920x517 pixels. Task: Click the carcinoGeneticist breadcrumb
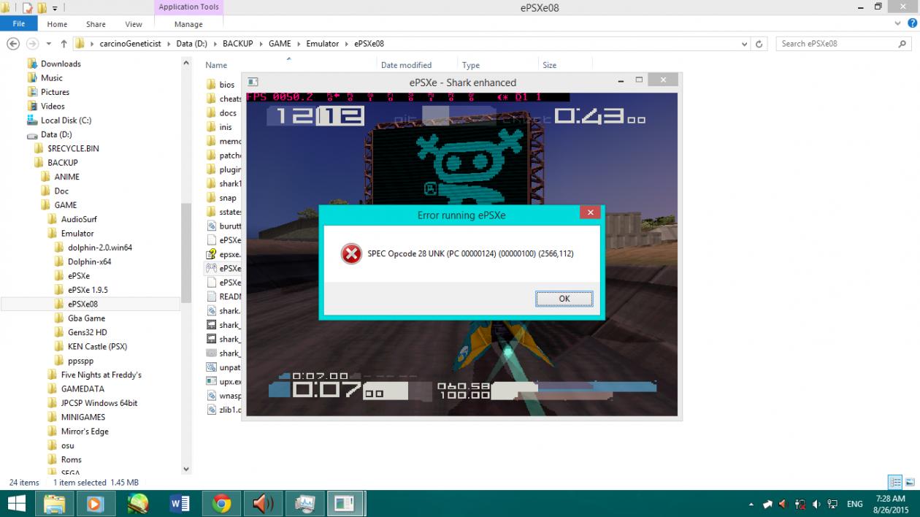[x=130, y=44]
